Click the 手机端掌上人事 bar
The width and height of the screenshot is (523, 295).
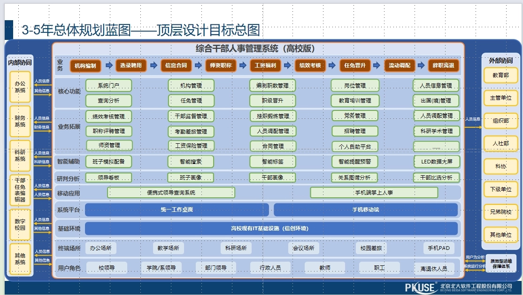374,193
